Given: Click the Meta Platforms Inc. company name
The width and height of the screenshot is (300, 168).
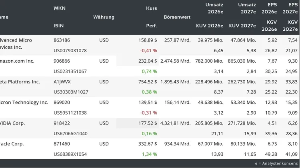Looking at the screenshot, I should tap(20, 82).
